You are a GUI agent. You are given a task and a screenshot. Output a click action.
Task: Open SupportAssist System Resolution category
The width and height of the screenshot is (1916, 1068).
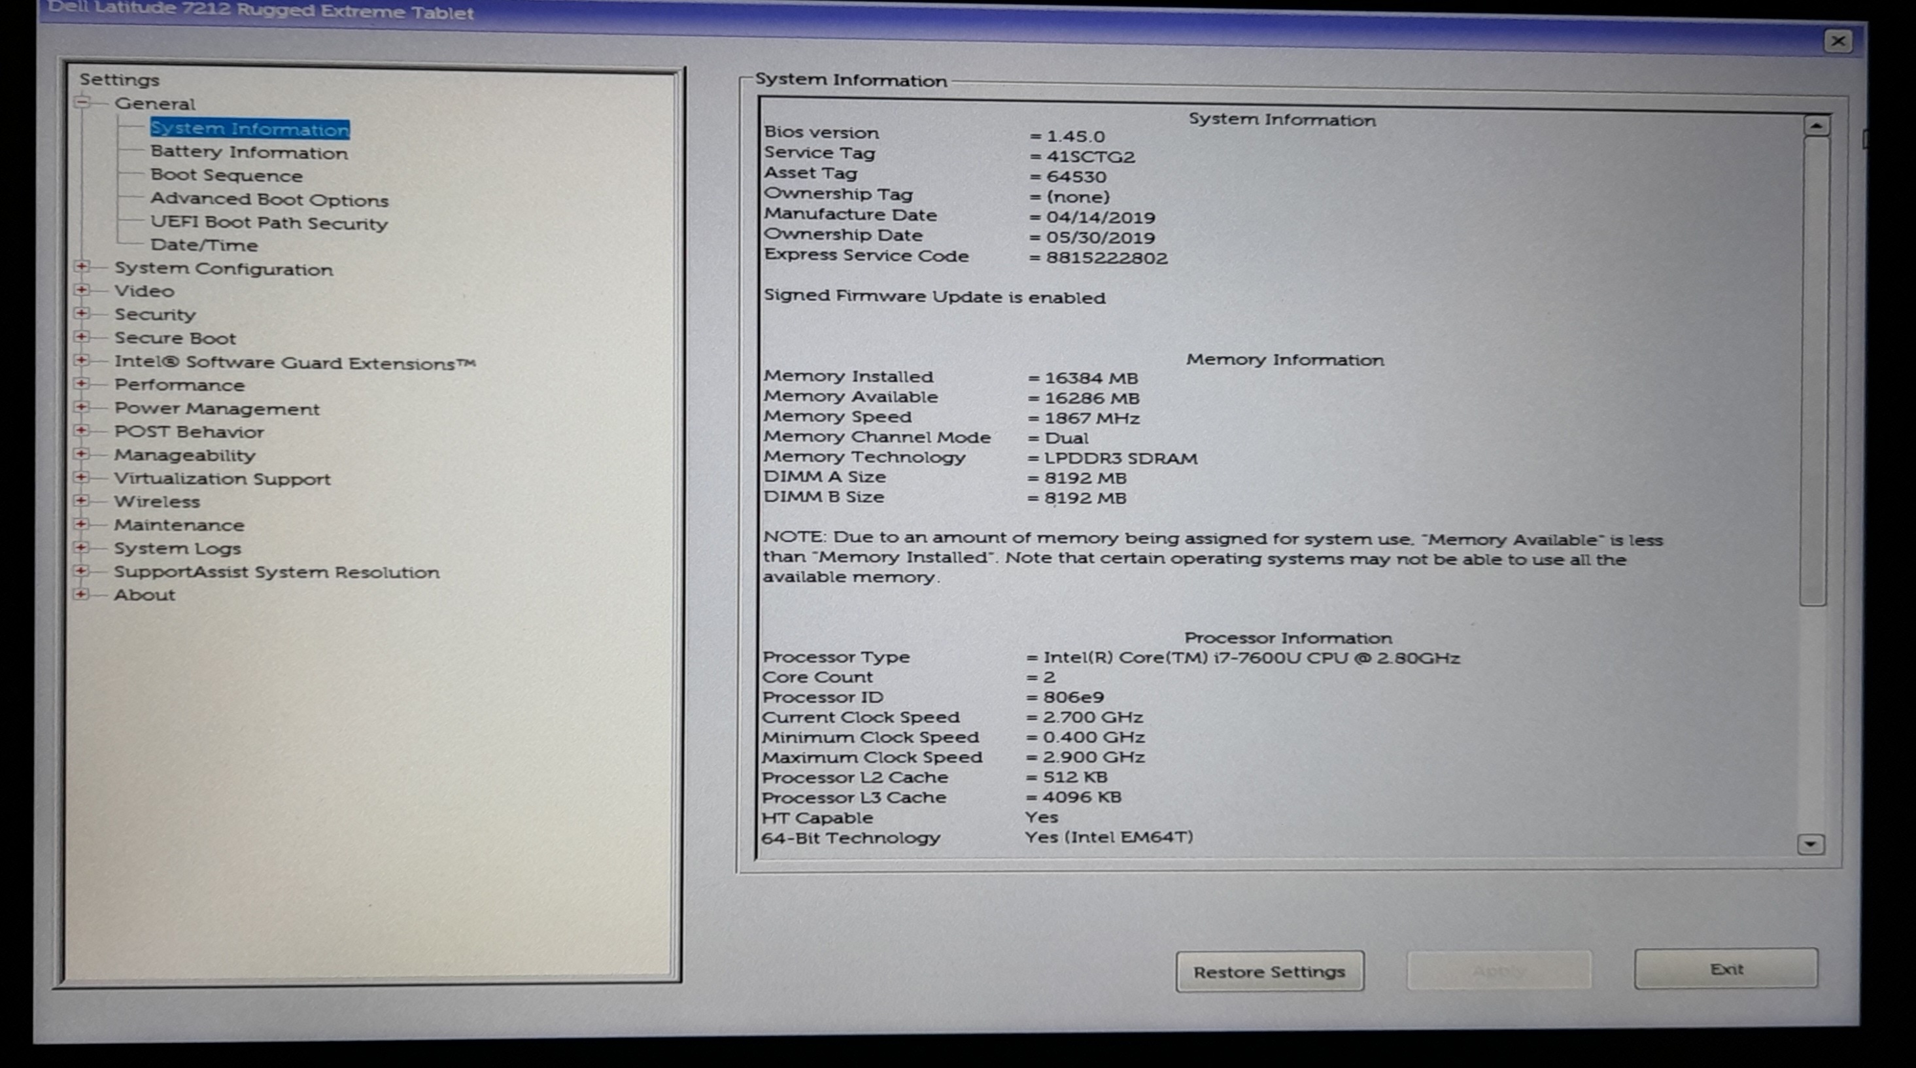point(276,572)
